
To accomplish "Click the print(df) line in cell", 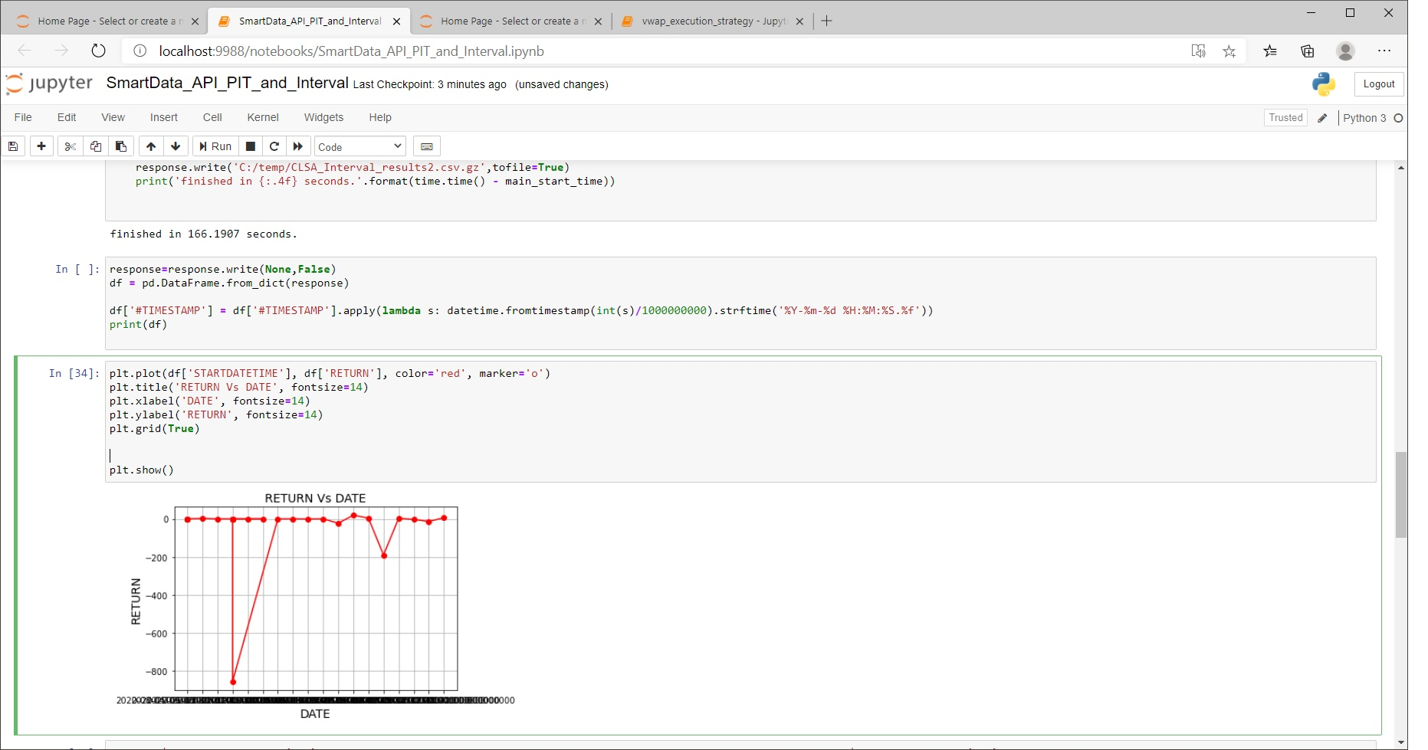I will pyautogui.click(x=139, y=325).
